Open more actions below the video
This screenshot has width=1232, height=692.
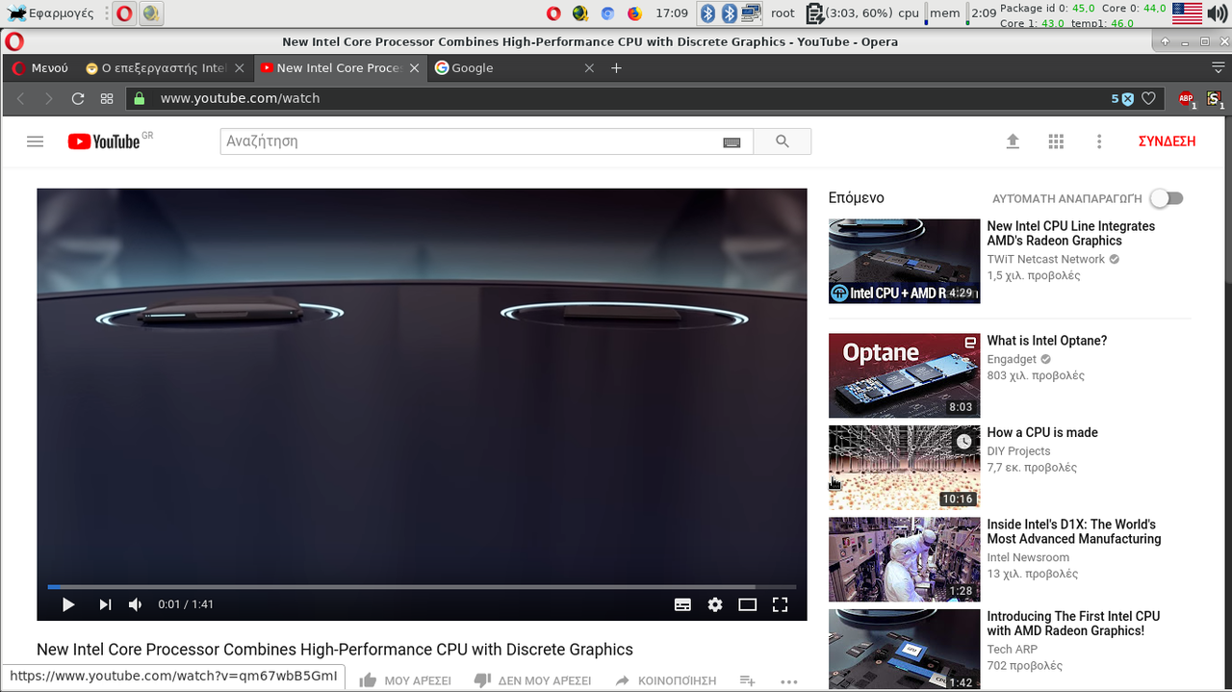[x=789, y=681]
